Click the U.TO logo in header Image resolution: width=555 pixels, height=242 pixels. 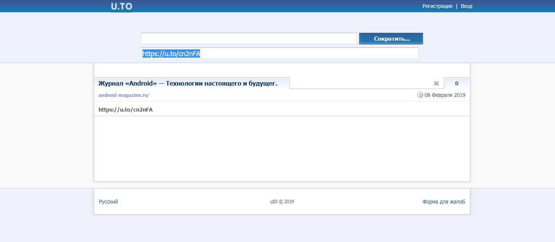(x=121, y=6)
